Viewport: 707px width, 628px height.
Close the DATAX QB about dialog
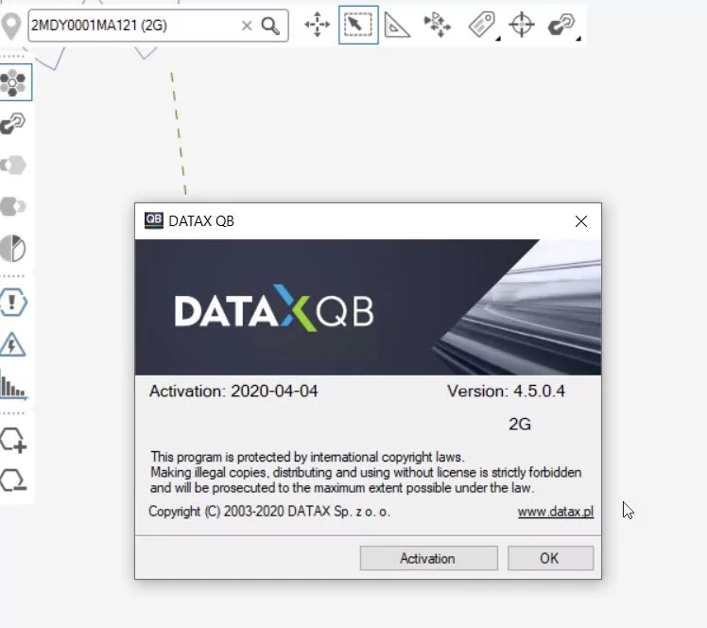581,221
